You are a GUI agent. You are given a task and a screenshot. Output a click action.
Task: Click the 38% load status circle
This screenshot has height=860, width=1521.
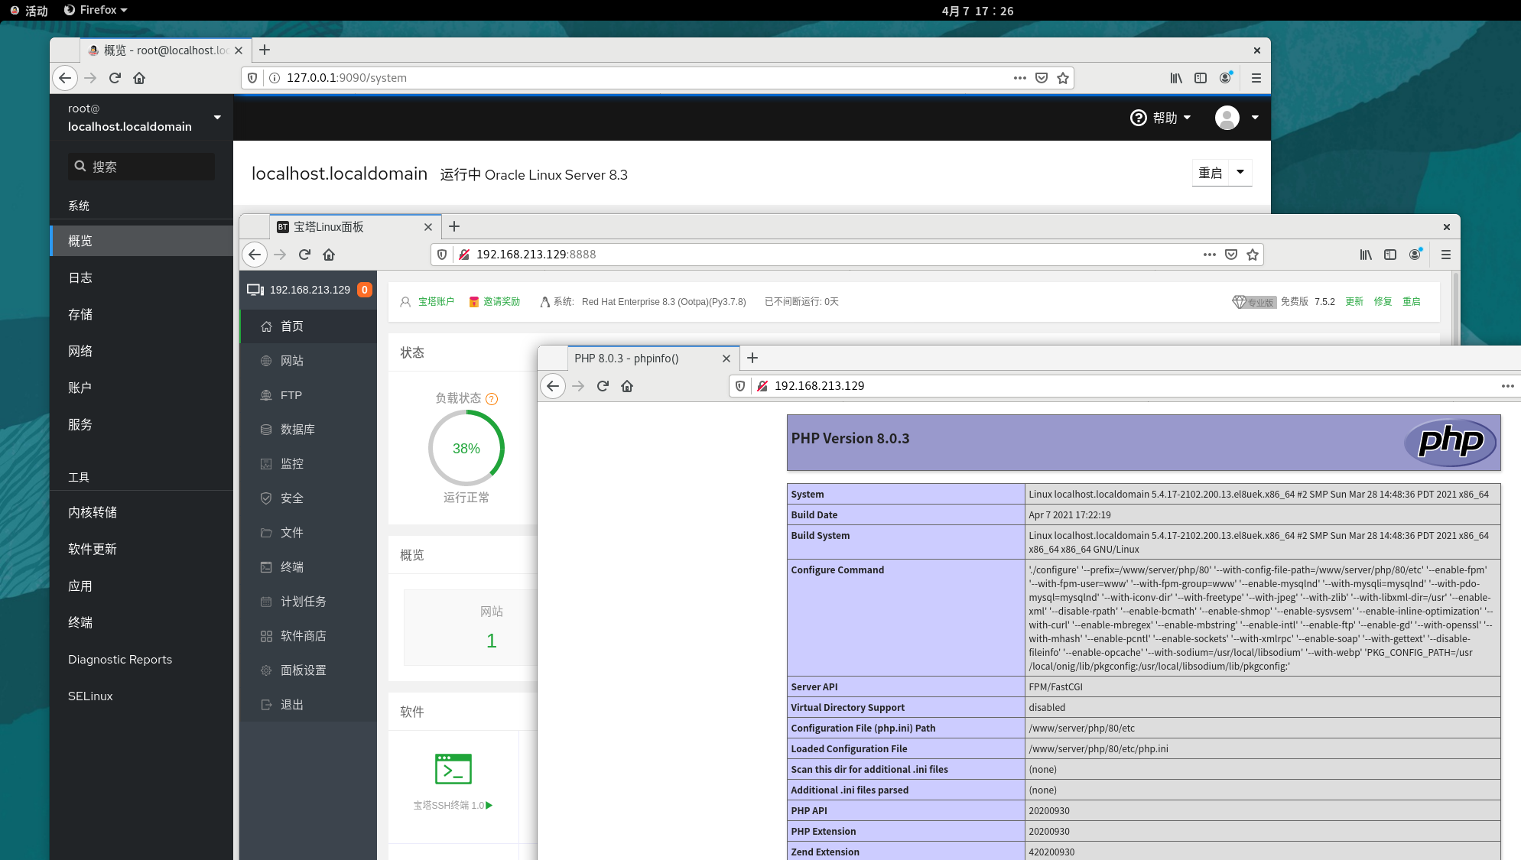point(466,448)
